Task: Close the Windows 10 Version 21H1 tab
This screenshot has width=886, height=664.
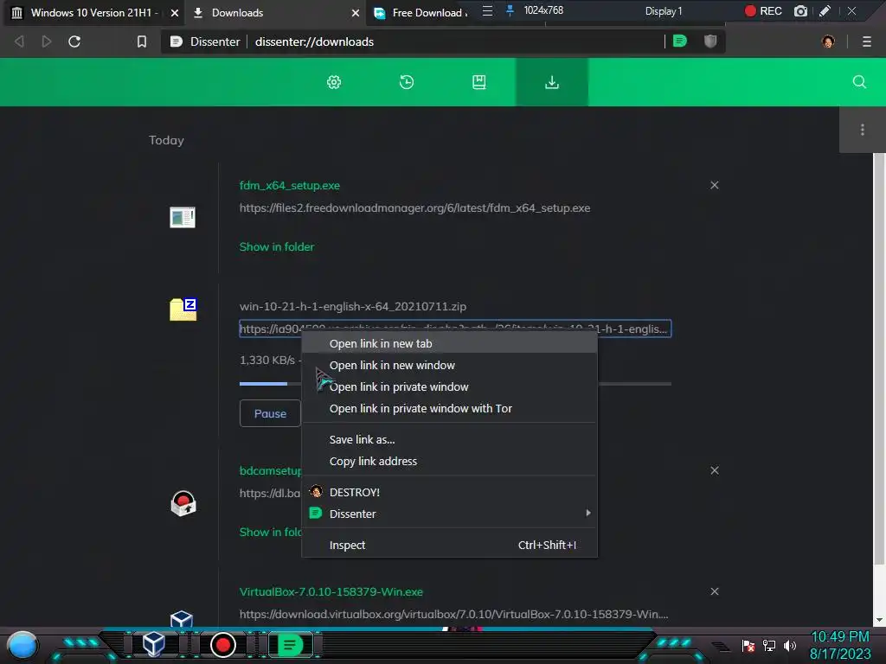Action: [x=175, y=13]
